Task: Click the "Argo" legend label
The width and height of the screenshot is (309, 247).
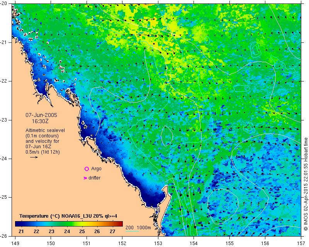Action: point(96,169)
